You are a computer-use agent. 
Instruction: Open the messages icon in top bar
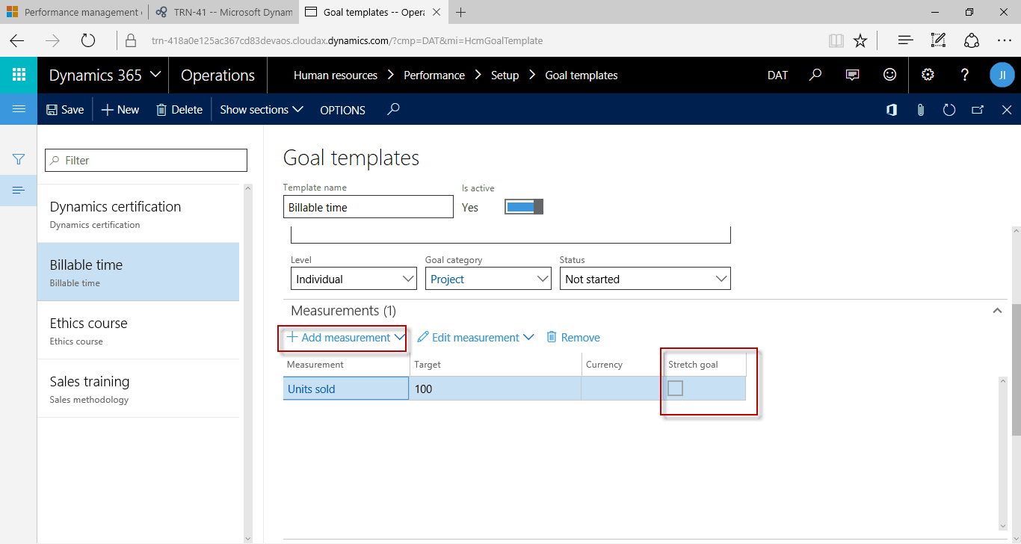[852, 75]
